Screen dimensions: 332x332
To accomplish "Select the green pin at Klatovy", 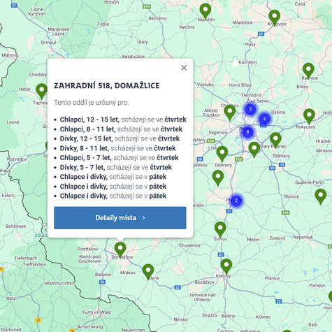I will point(226,266).
